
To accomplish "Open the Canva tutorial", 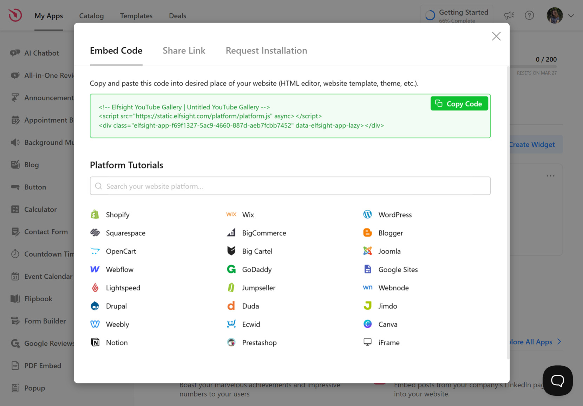I will click(x=388, y=324).
